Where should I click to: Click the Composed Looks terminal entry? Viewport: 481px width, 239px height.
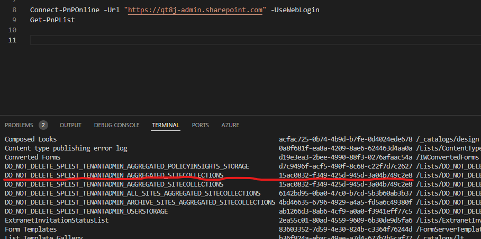pos(31,139)
